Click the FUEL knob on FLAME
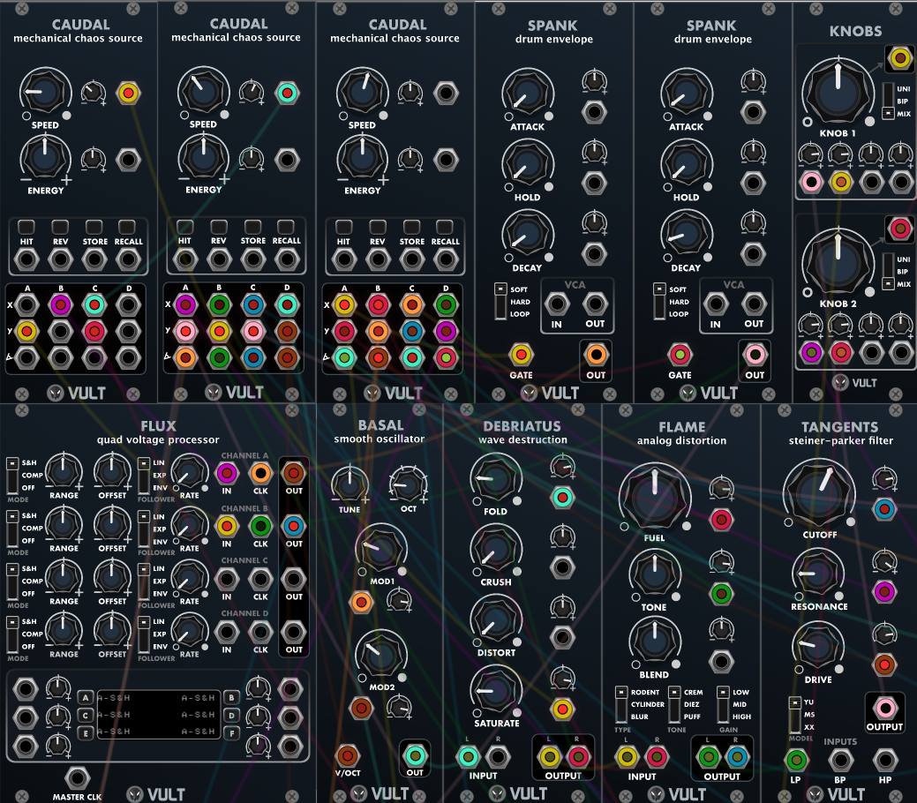The image size is (917, 803). pos(654,499)
